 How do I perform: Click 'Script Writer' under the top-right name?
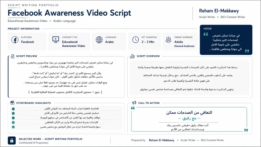[207, 17]
